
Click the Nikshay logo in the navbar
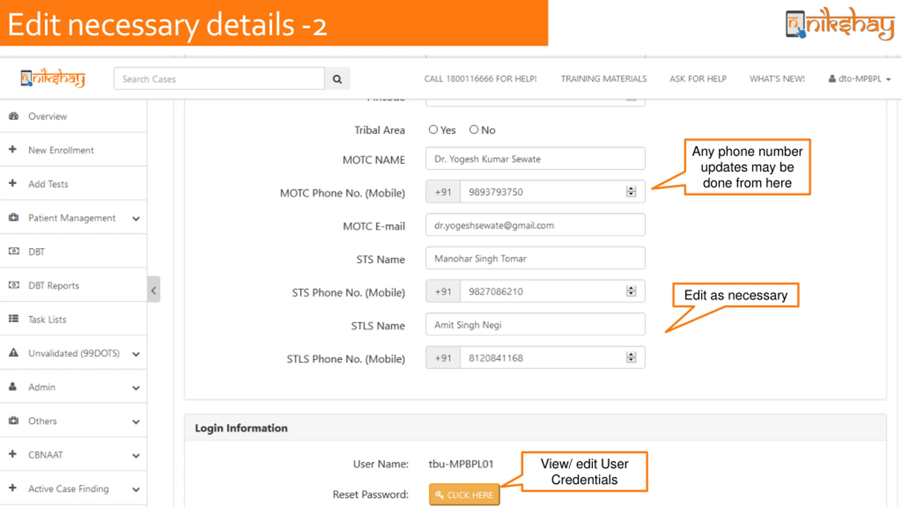point(53,78)
